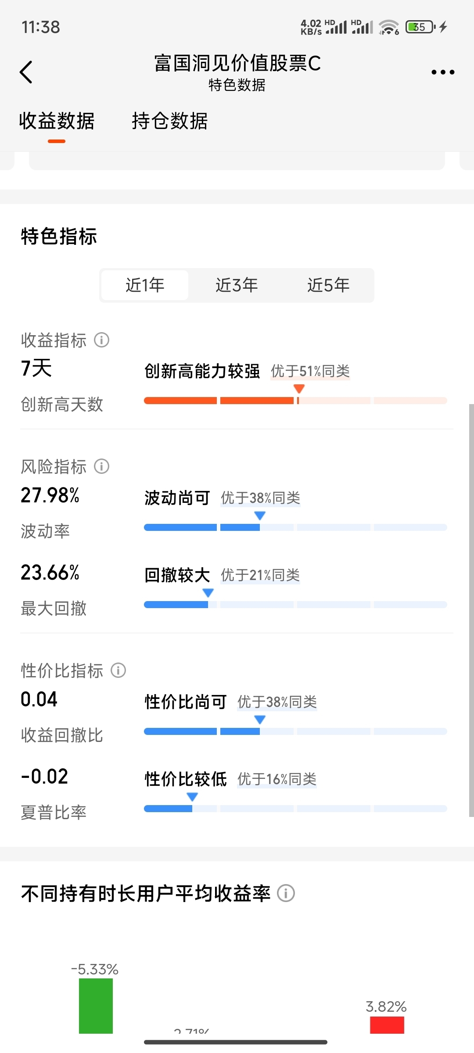Tap info icon next to 不同持有时长用户平均收益率

click(x=286, y=893)
